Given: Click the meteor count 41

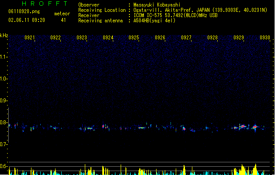Looking at the screenshot, I should click(x=63, y=20).
